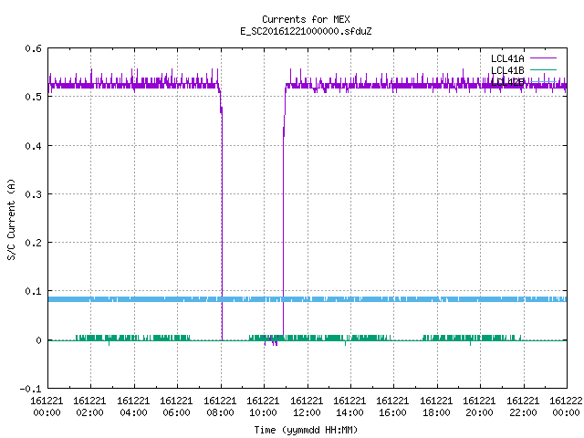
Task: Click the 04:00 x-axis time label
Action: (x=133, y=412)
